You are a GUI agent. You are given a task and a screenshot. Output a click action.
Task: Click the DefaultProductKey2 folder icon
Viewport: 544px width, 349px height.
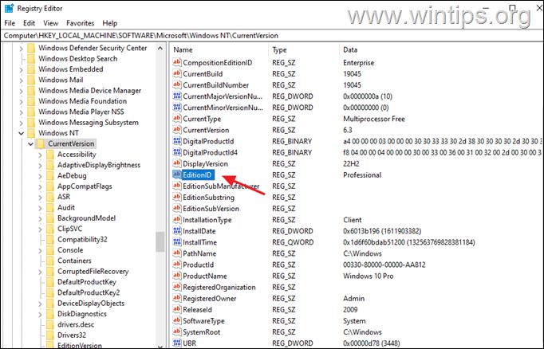point(50,292)
